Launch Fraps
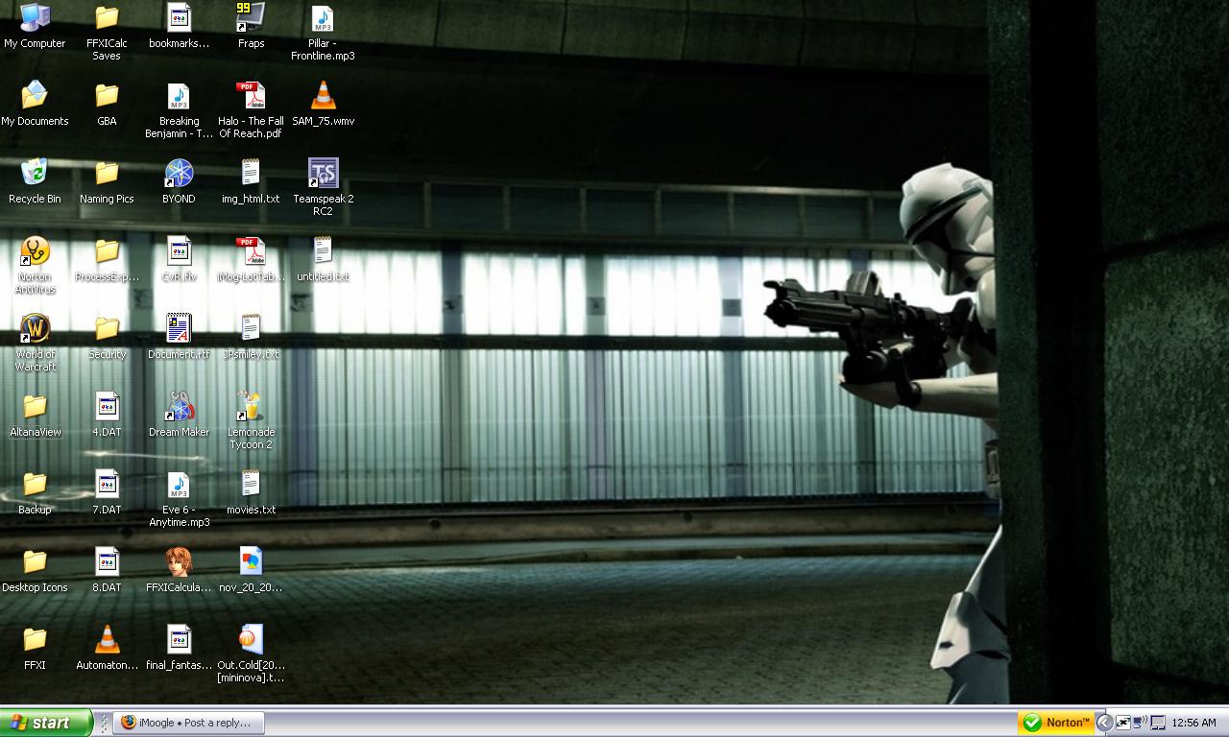 pos(250,17)
